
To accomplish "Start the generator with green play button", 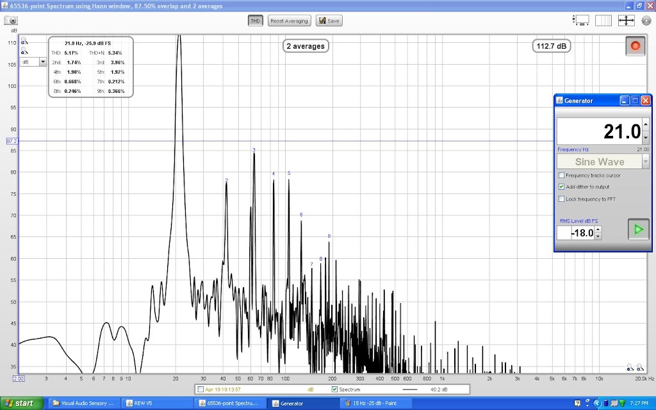I will coord(639,229).
